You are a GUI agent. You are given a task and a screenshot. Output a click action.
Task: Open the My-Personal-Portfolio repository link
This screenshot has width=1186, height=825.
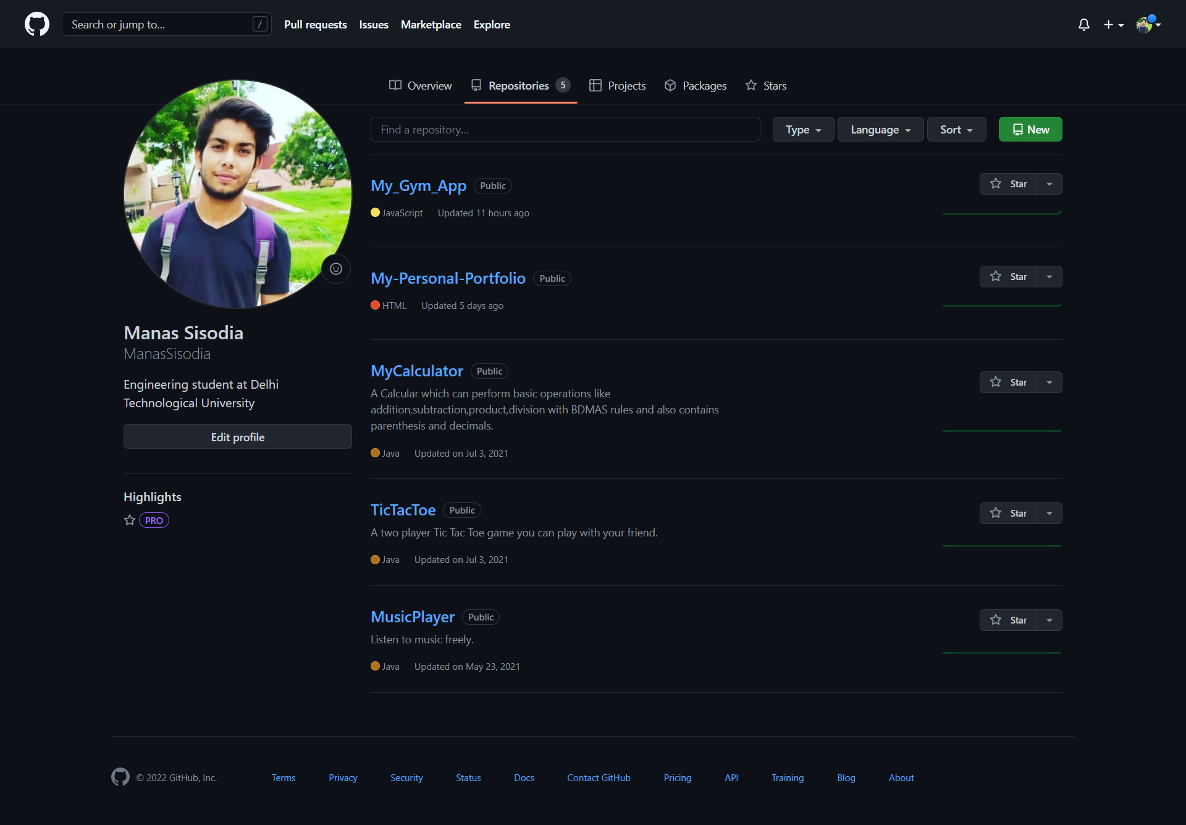tap(448, 278)
